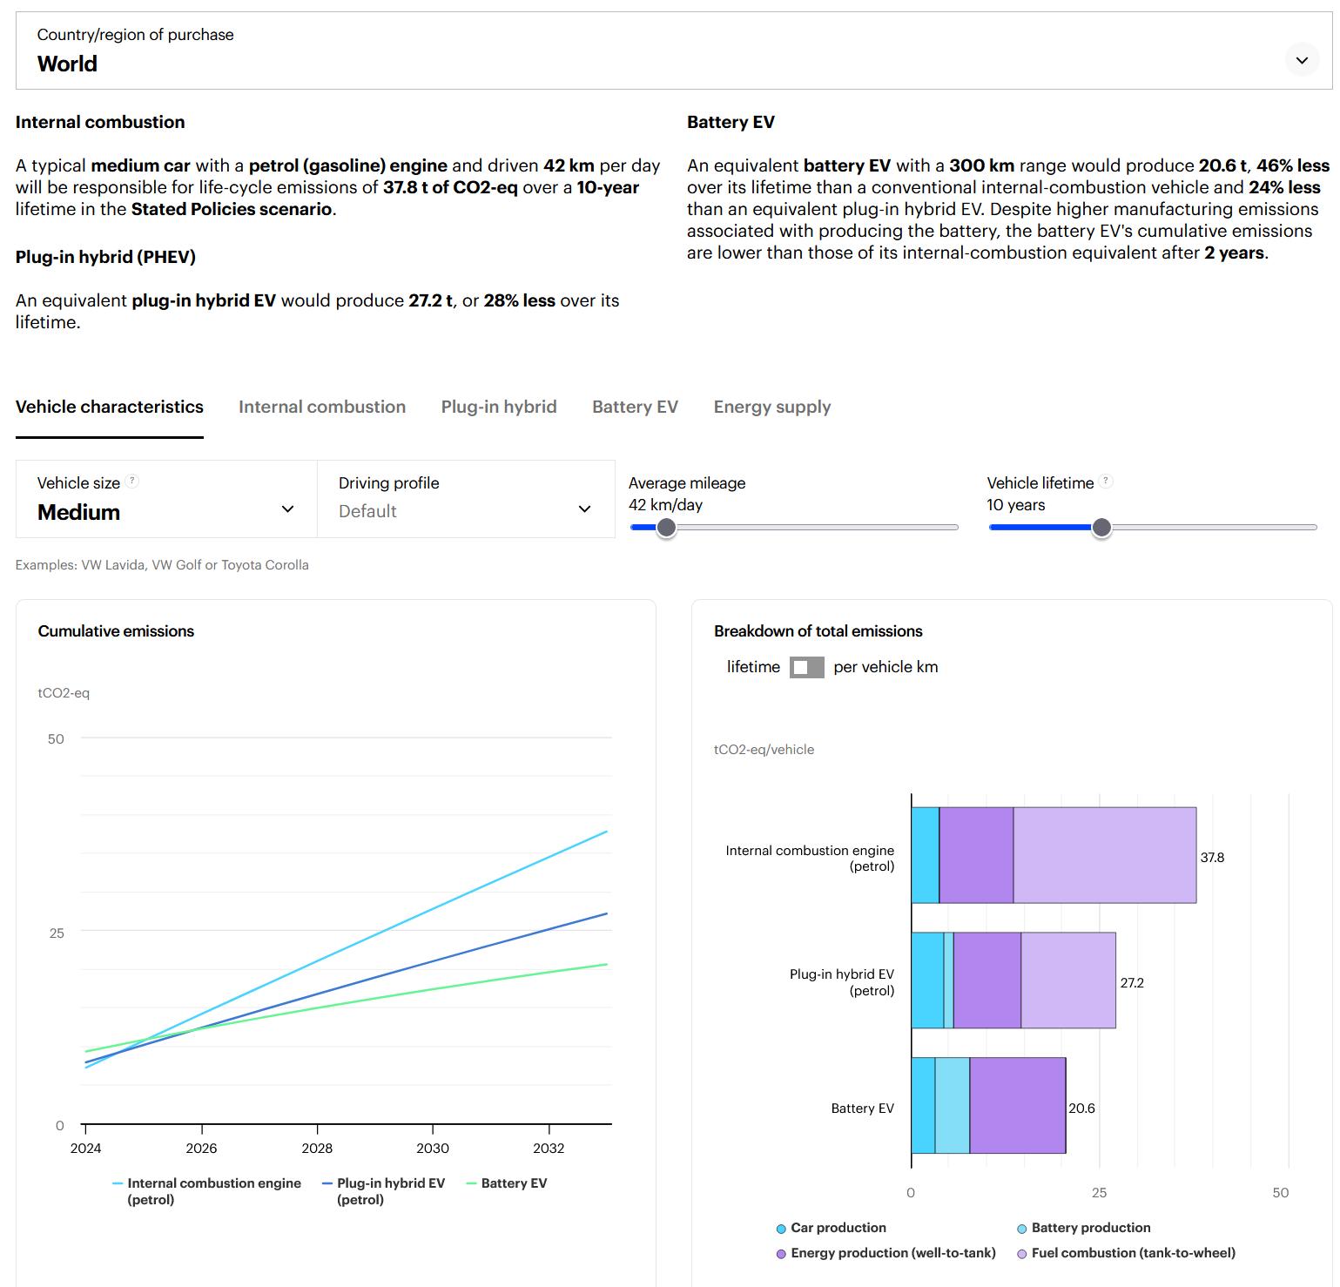The height and width of the screenshot is (1287, 1340).
Task: Toggle the Battery EV line legend entry
Action: point(507,1183)
